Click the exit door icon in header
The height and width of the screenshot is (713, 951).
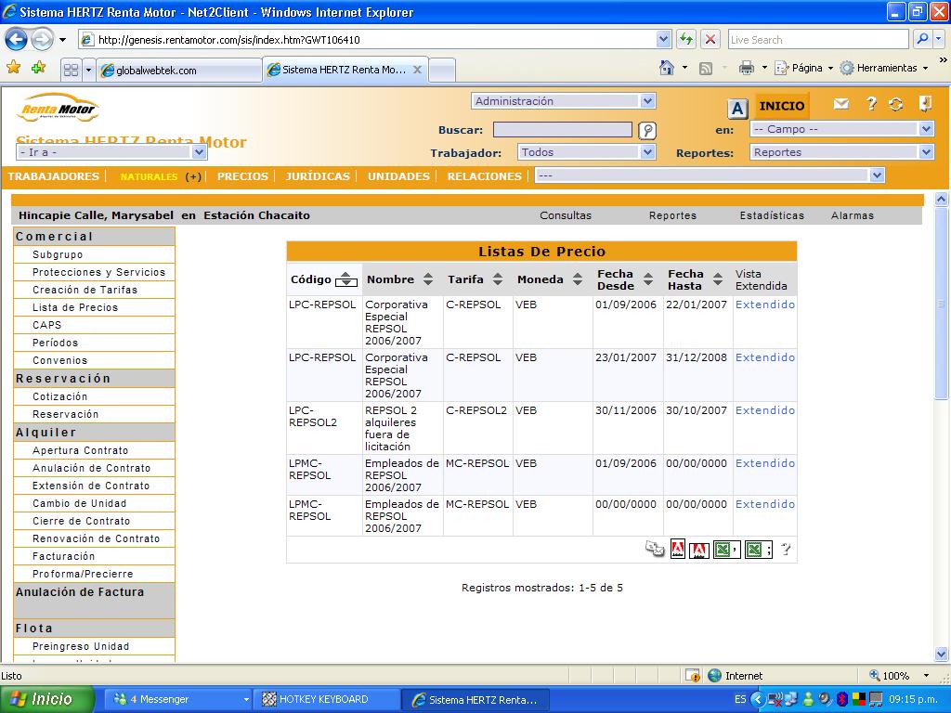pyautogui.click(x=925, y=104)
